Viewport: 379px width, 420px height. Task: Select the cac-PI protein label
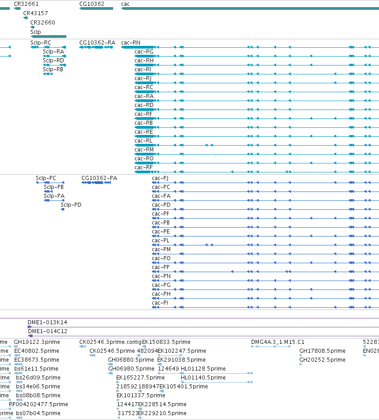(x=160, y=303)
